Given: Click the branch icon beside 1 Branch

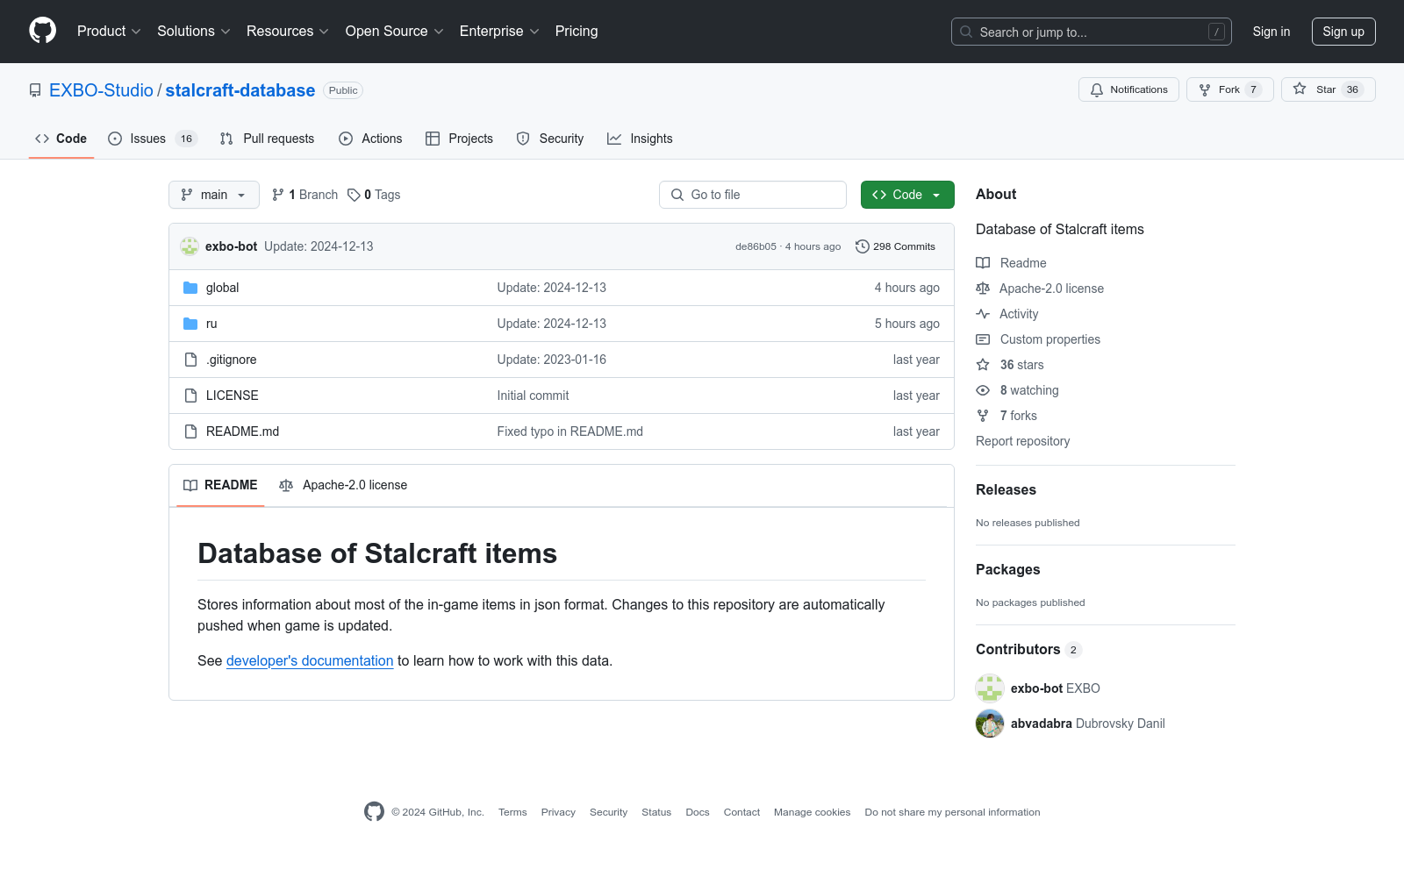Looking at the screenshot, I should 278,195.
